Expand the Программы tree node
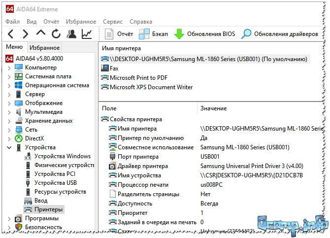Viewport: 330px width, 238px height. tap(9, 219)
